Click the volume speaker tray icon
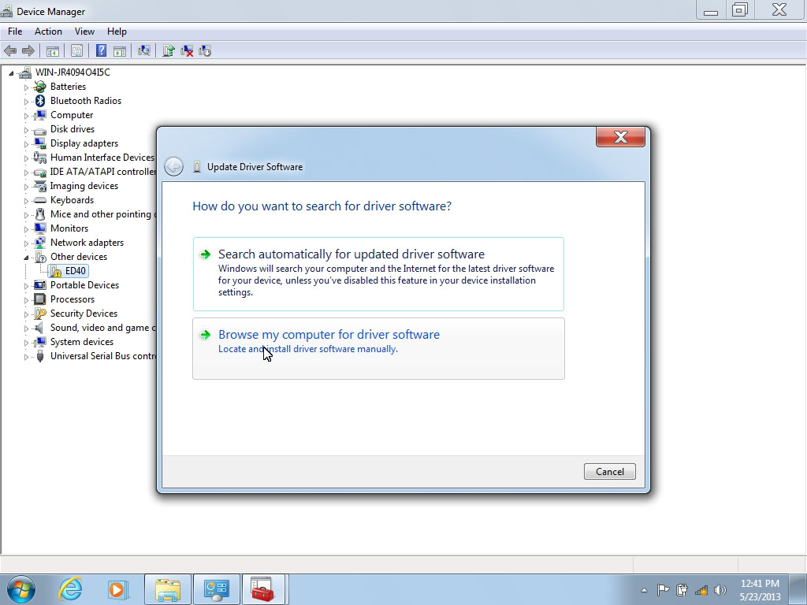This screenshot has height=605, width=807. (x=720, y=590)
